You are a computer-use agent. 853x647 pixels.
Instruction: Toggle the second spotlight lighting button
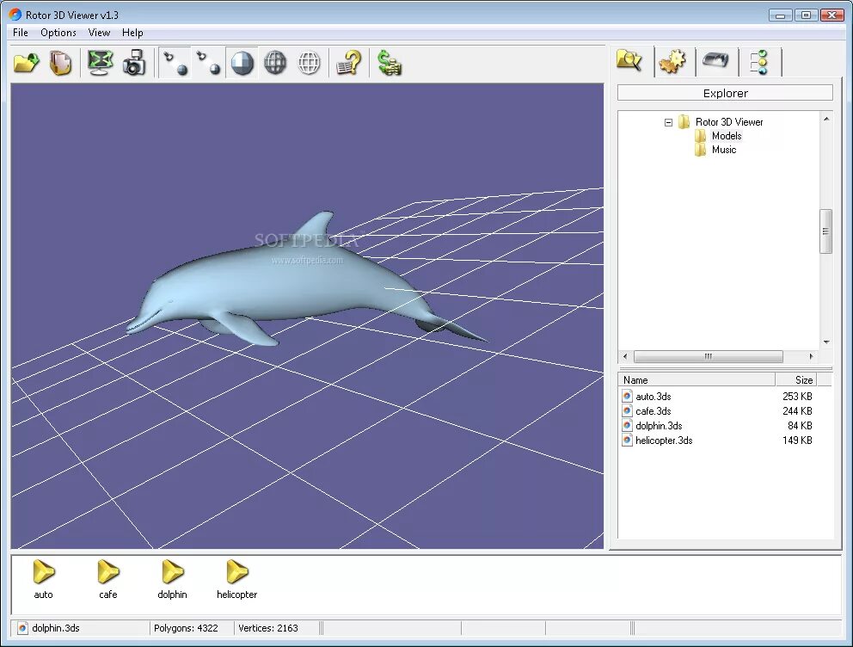coord(208,63)
